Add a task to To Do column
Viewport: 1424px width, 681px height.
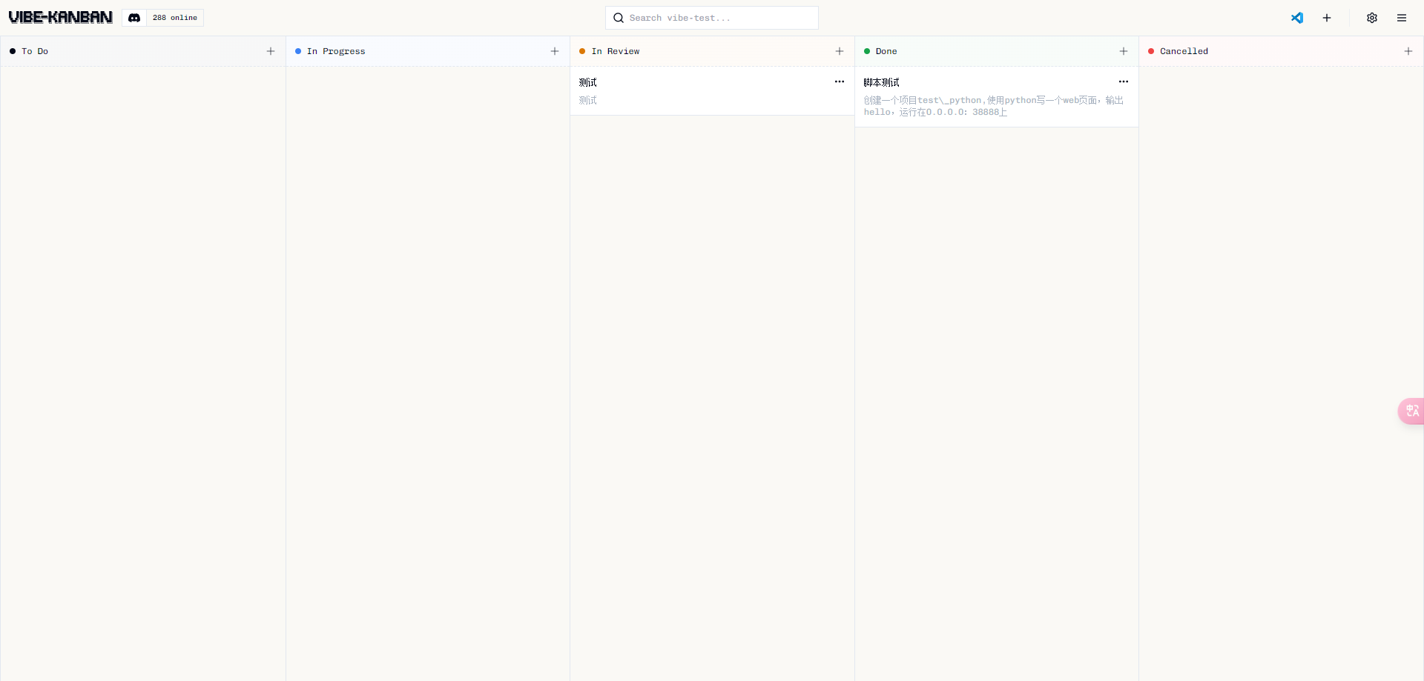click(x=271, y=51)
